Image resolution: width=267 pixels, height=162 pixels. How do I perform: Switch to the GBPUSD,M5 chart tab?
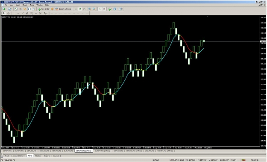tap(32, 151)
